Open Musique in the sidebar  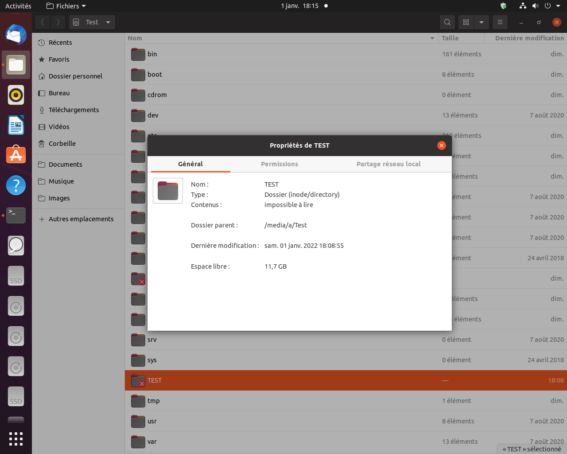(78, 181)
